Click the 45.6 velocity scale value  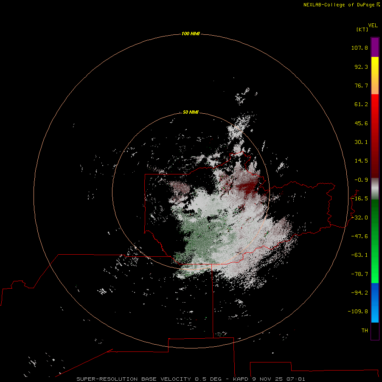pyautogui.click(x=361, y=123)
